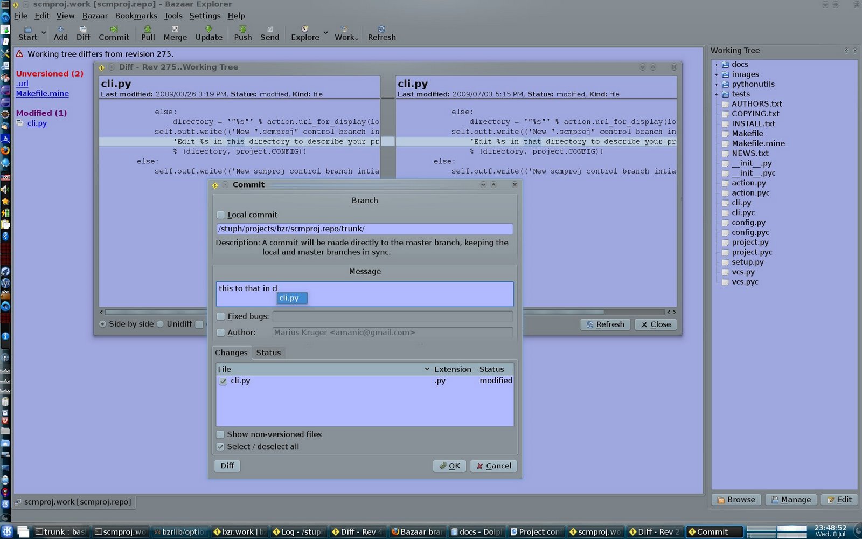The image size is (862, 539).
Task: Open Diff from the main toolbar
Action: pyautogui.click(x=83, y=33)
